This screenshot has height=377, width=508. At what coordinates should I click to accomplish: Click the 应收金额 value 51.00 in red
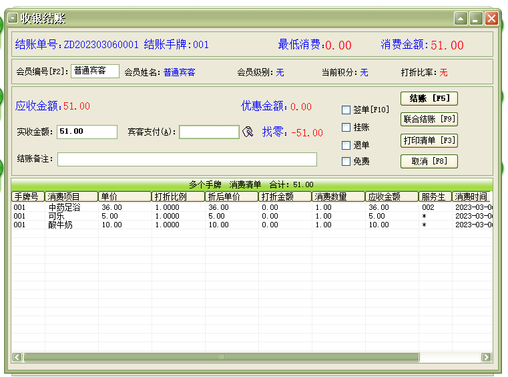tap(77, 106)
